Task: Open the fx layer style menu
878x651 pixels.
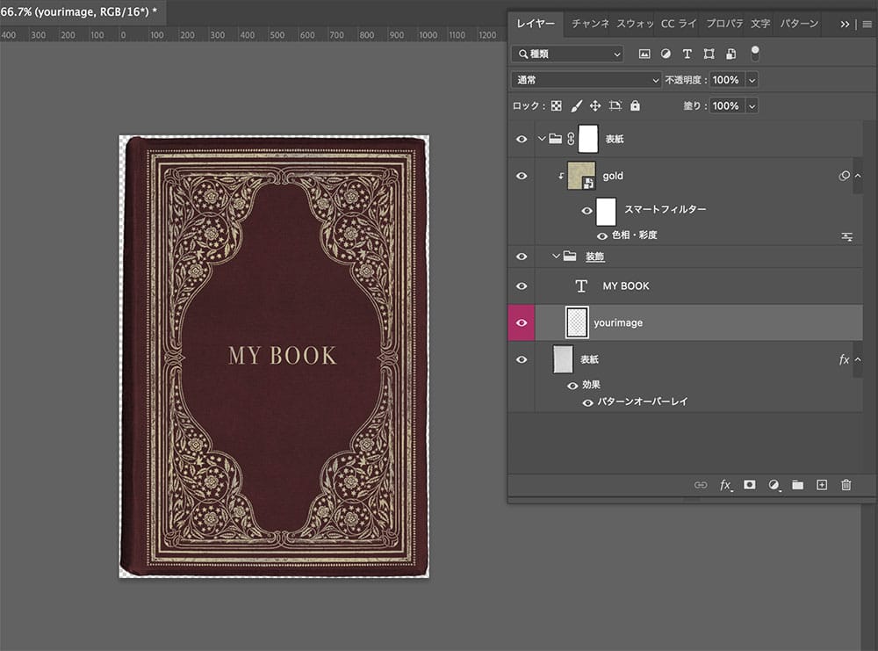Action: (725, 485)
